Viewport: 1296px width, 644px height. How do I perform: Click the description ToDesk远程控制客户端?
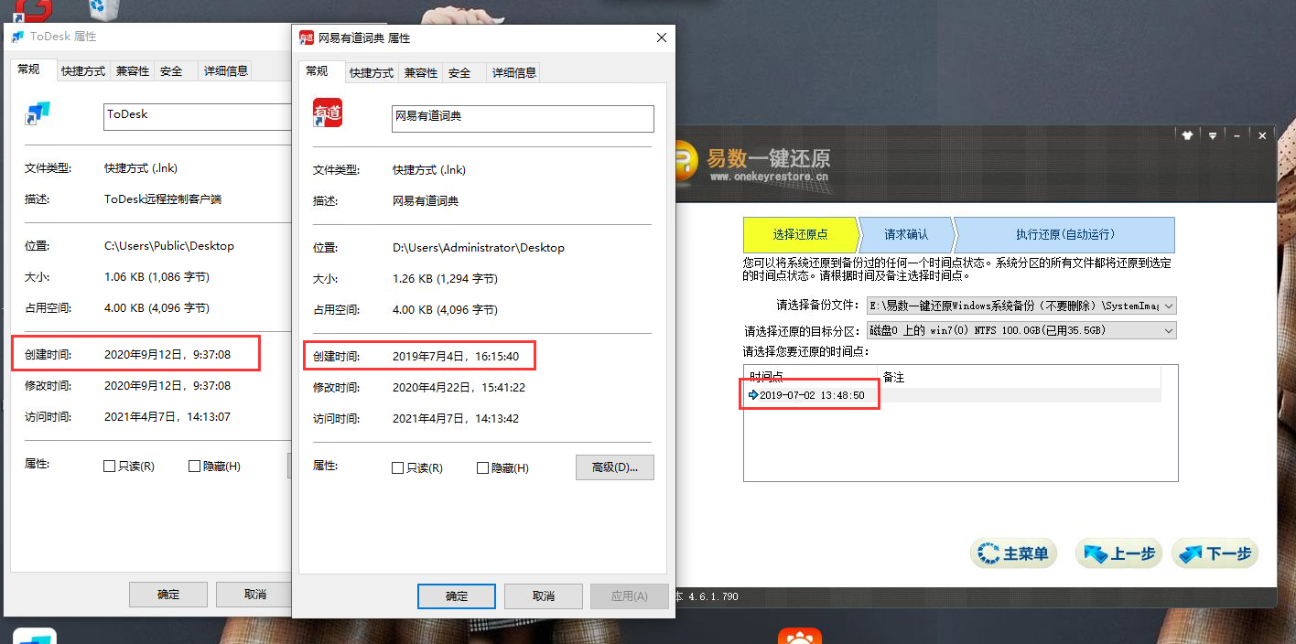(163, 199)
